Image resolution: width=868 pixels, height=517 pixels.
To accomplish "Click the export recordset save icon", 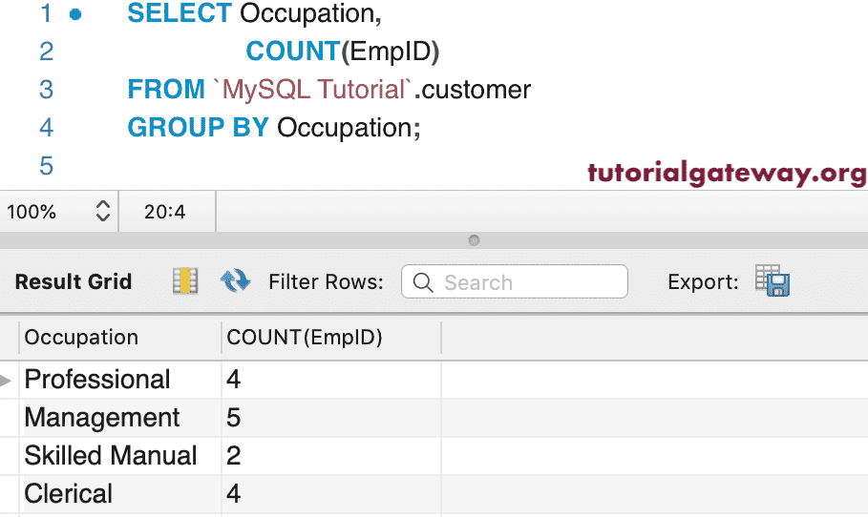I will (x=773, y=280).
